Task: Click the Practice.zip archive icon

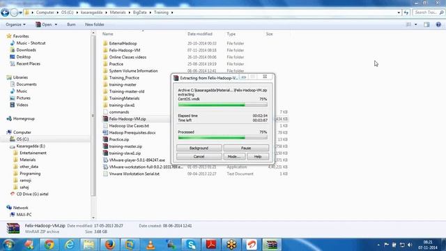Action: [x=105, y=139]
